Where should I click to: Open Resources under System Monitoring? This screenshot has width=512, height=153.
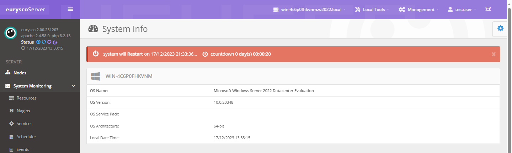click(x=26, y=98)
